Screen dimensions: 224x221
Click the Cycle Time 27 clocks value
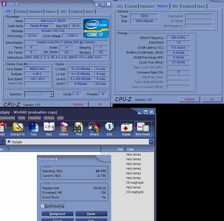click(178, 62)
